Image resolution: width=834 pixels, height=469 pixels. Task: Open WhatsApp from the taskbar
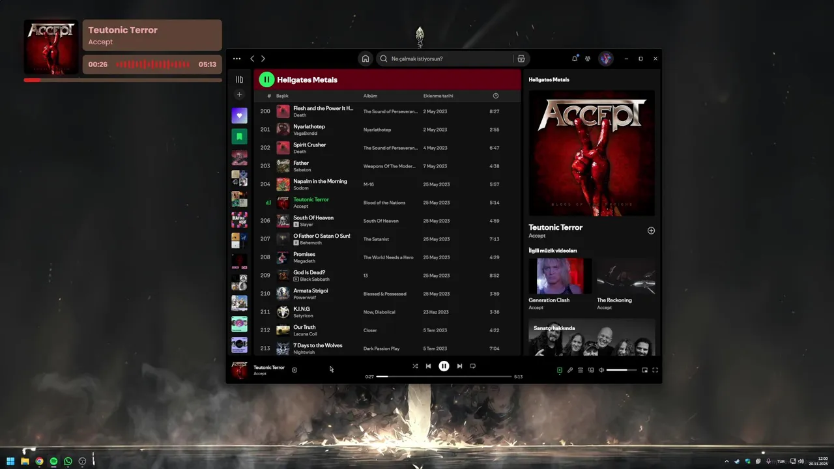pos(68,461)
